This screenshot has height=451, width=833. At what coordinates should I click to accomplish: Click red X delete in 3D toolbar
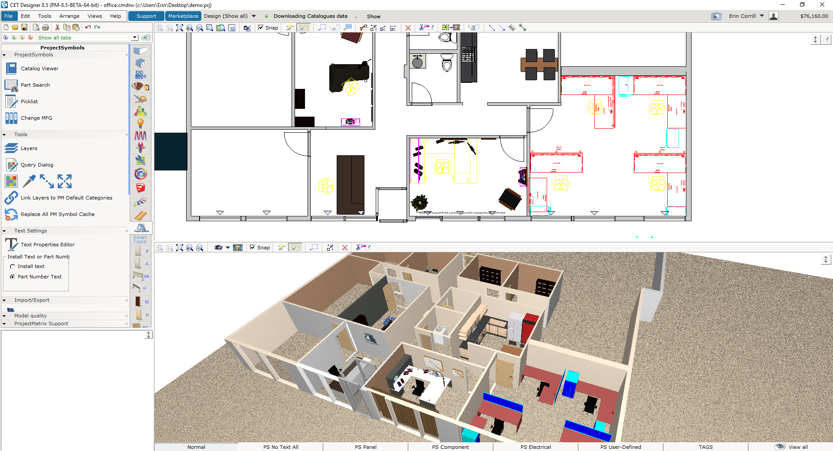tap(345, 248)
